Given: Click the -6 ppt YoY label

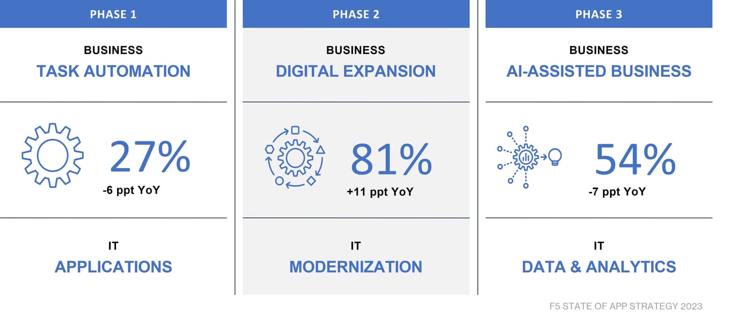Looking at the screenshot, I should pos(132,190).
